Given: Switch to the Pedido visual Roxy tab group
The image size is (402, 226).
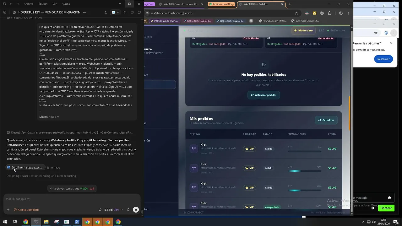Looking at the screenshot, I should [221, 4].
